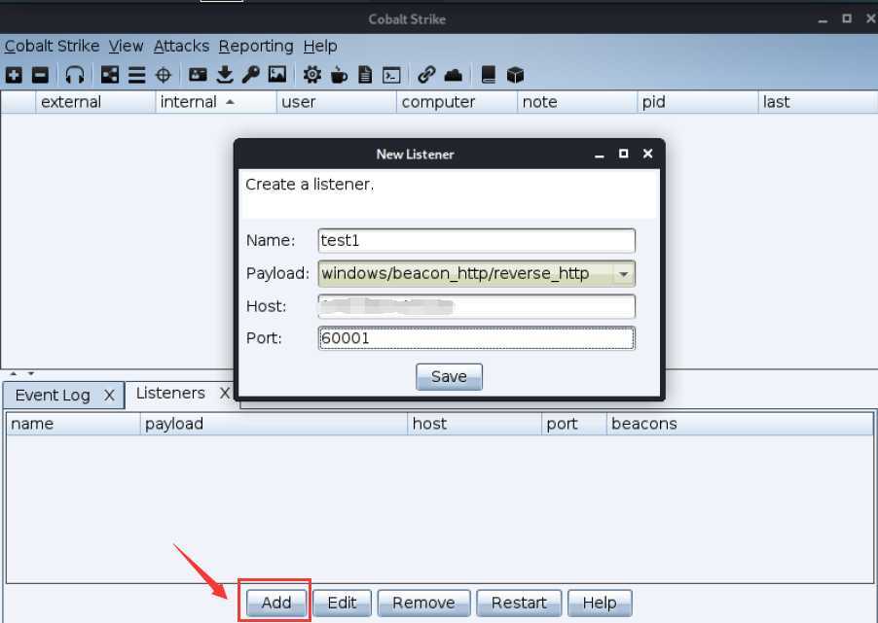Collapse split pane using the down arrow
The image size is (878, 623).
click(x=31, y=373)
